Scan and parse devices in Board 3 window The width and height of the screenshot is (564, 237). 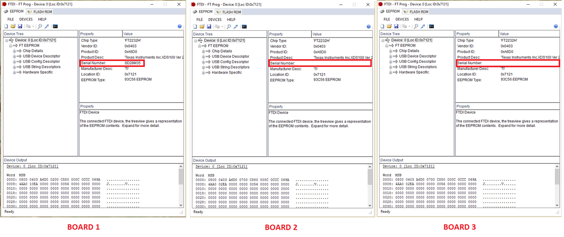coord(416,26)
